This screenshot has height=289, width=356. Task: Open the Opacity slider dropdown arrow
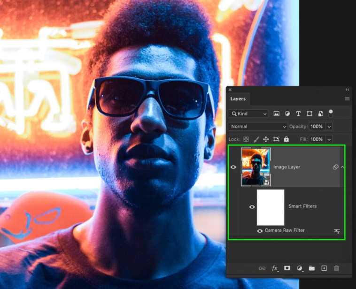coord(329,127)
